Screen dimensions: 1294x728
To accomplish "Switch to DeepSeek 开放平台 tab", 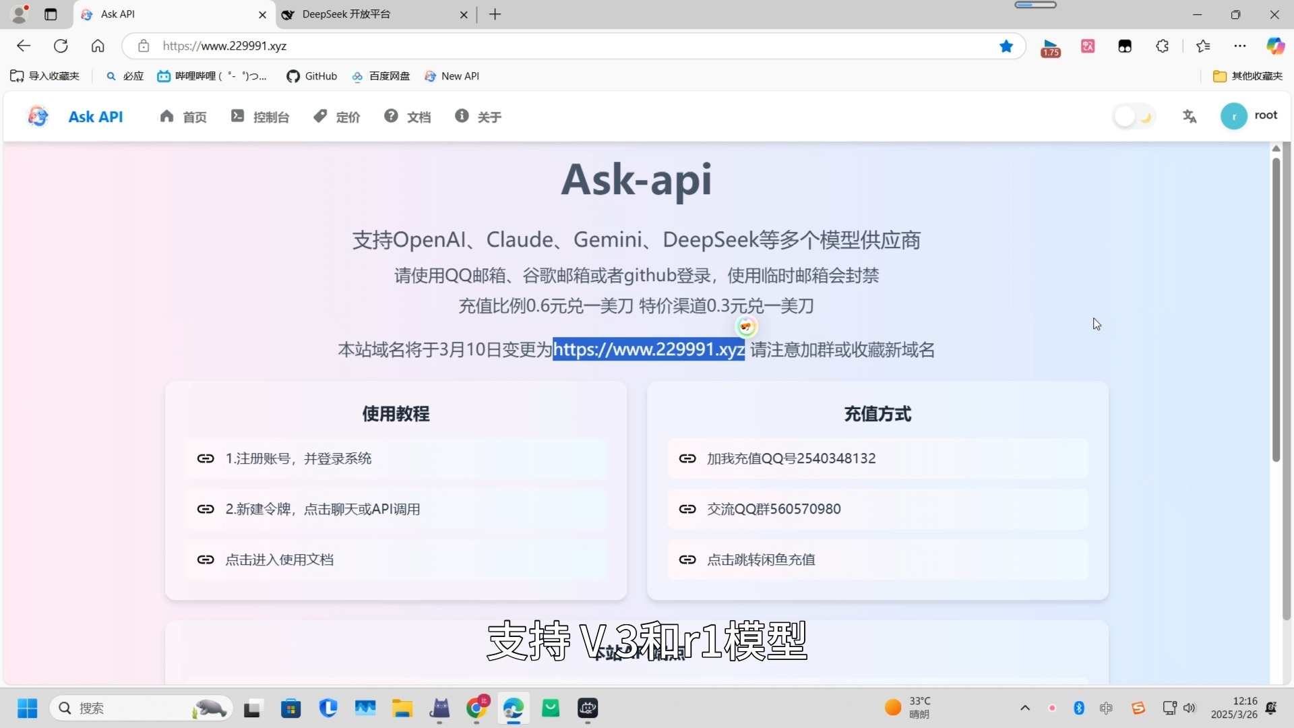I will tap(346, 14).
